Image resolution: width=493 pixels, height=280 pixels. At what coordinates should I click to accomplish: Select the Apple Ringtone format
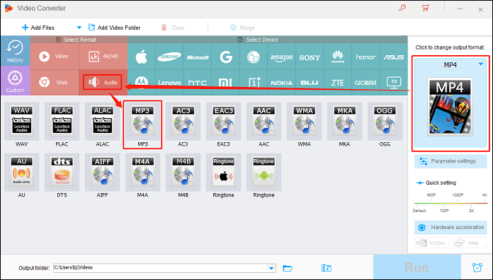(224, 172)
